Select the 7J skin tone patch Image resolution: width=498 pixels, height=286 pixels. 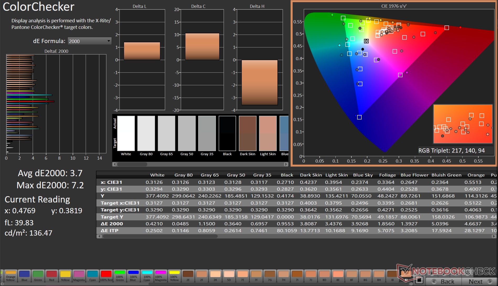click(311, 276)
